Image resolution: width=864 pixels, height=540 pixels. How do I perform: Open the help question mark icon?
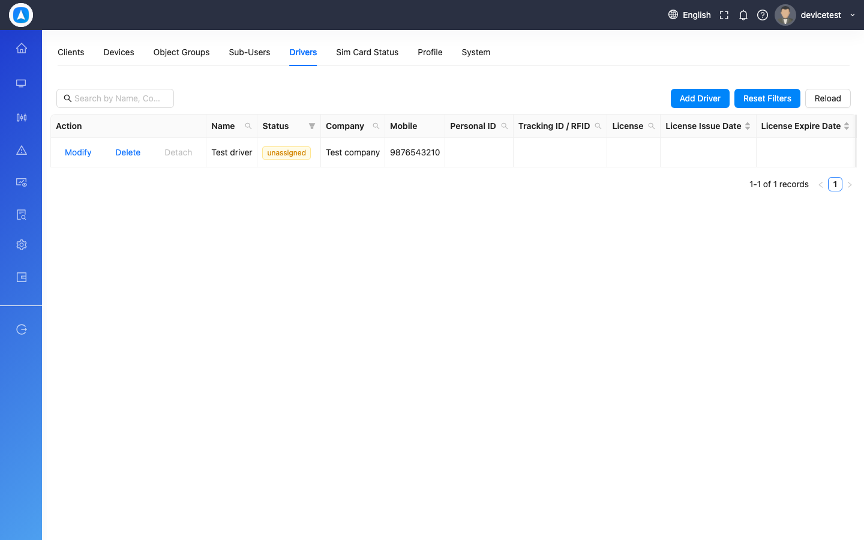[x=763, y=15]
